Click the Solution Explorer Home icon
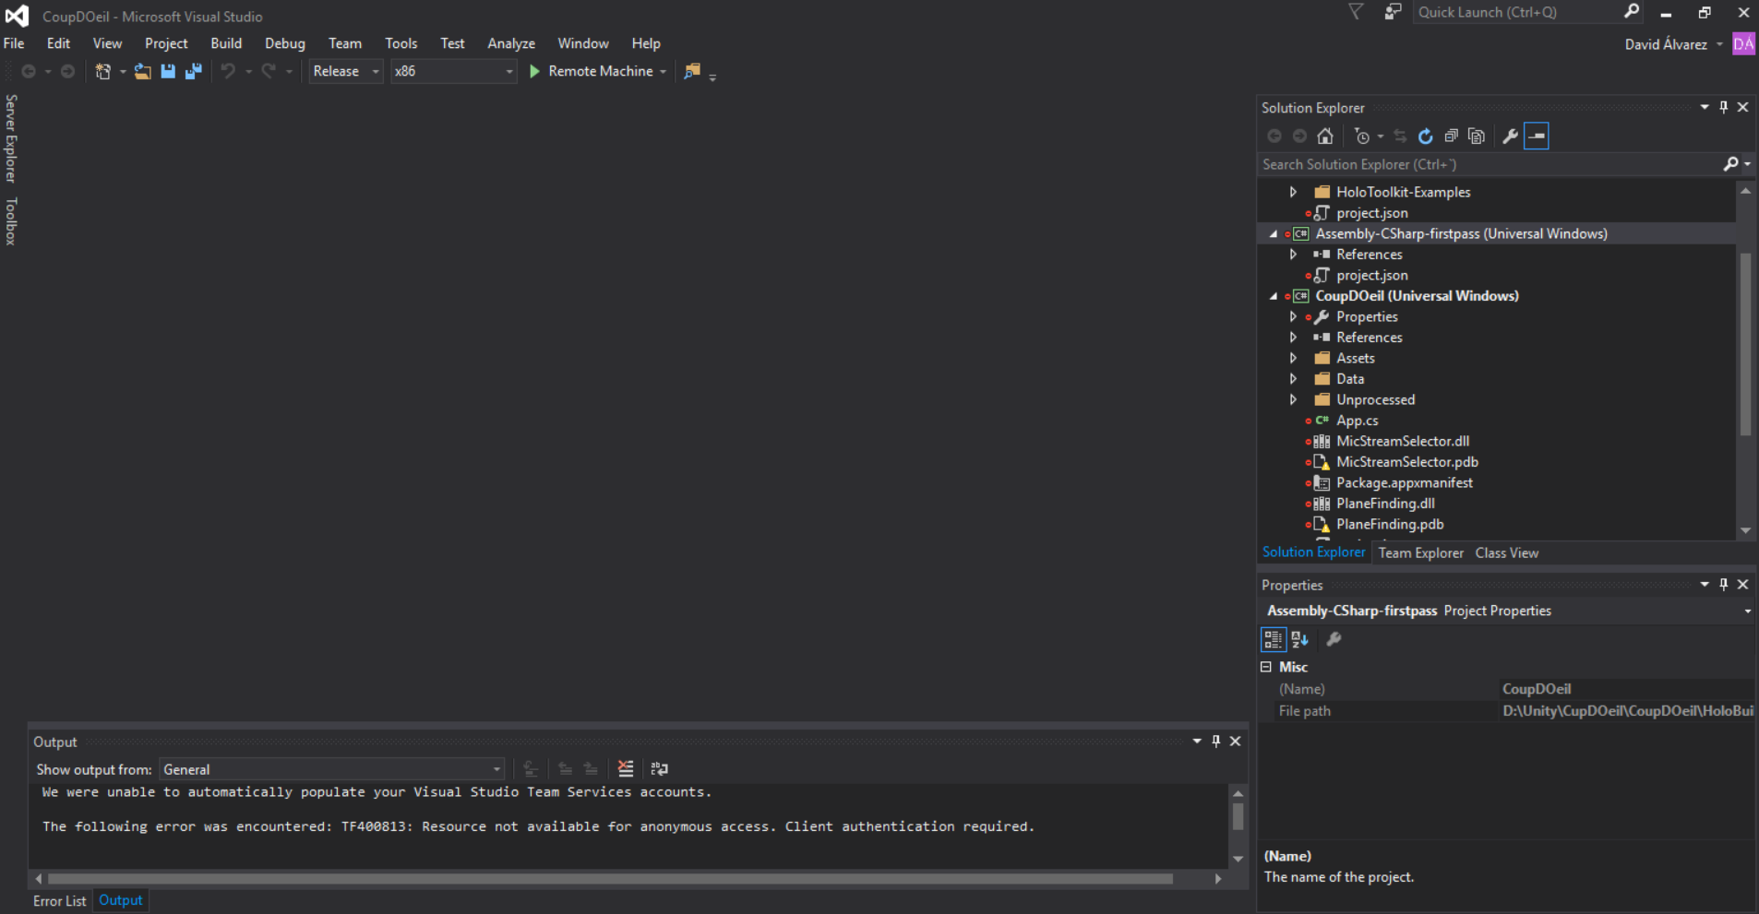 click(1325, 137)
